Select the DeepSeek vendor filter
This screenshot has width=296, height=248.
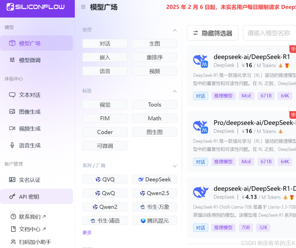click(x=154, y=179)
